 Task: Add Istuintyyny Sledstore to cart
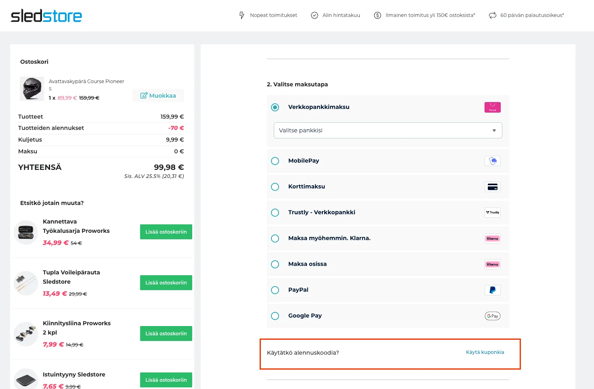[x=166, y=380]
